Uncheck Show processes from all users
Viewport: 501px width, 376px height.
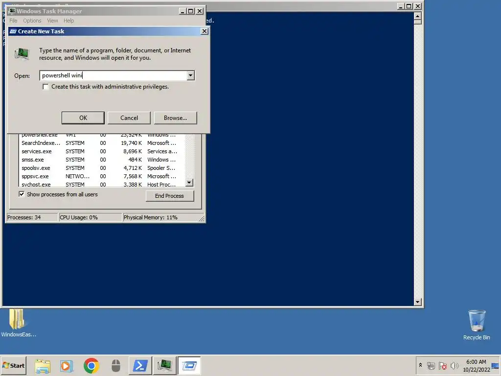22,194
